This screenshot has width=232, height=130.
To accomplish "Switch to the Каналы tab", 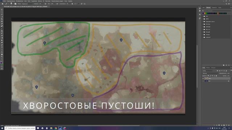I will (x=208, y=68).
